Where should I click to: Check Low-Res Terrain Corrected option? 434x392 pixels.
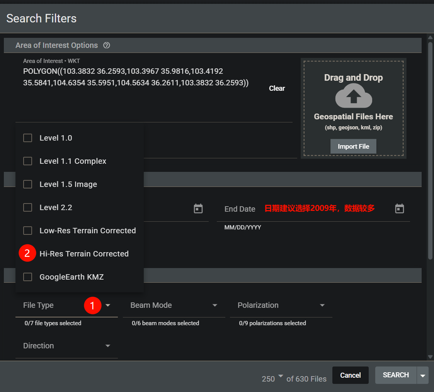[x=28, y=231]
